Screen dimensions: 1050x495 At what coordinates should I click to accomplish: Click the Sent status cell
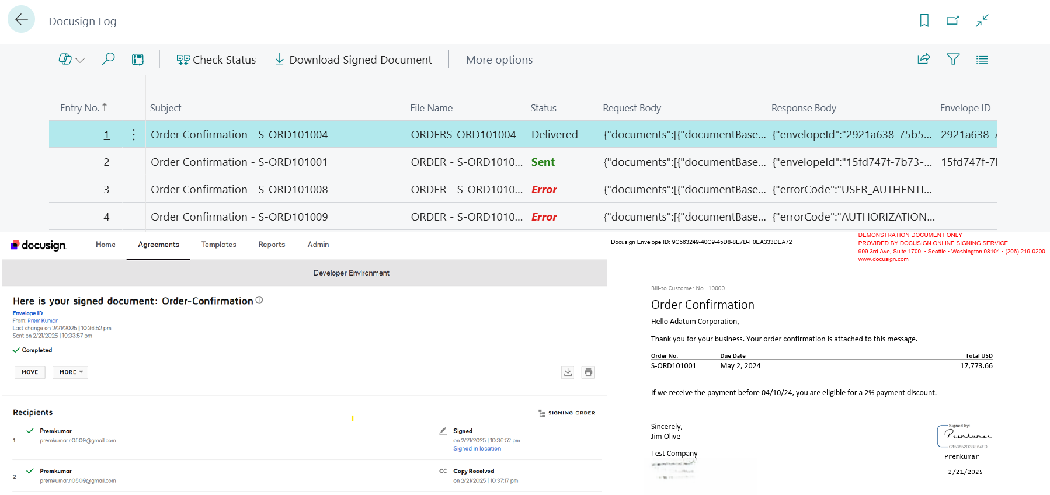(543, 162)
